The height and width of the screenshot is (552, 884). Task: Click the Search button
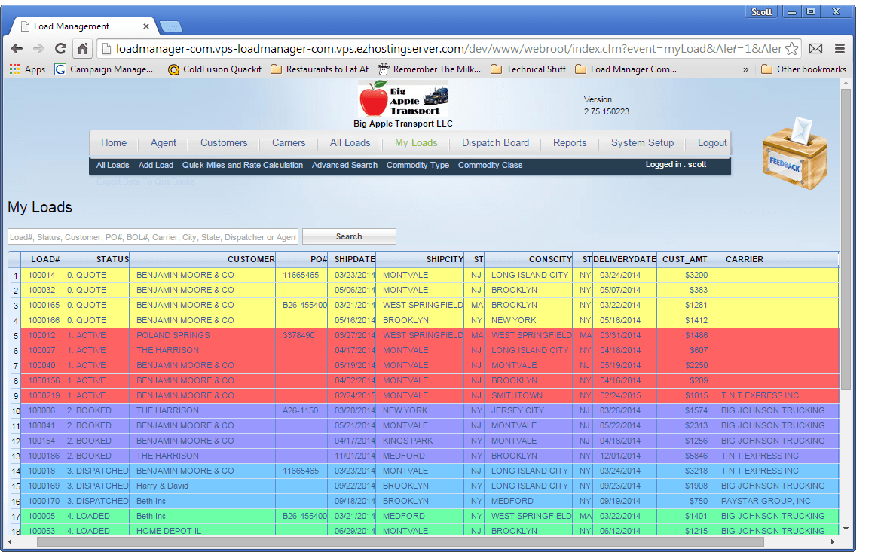348,236
